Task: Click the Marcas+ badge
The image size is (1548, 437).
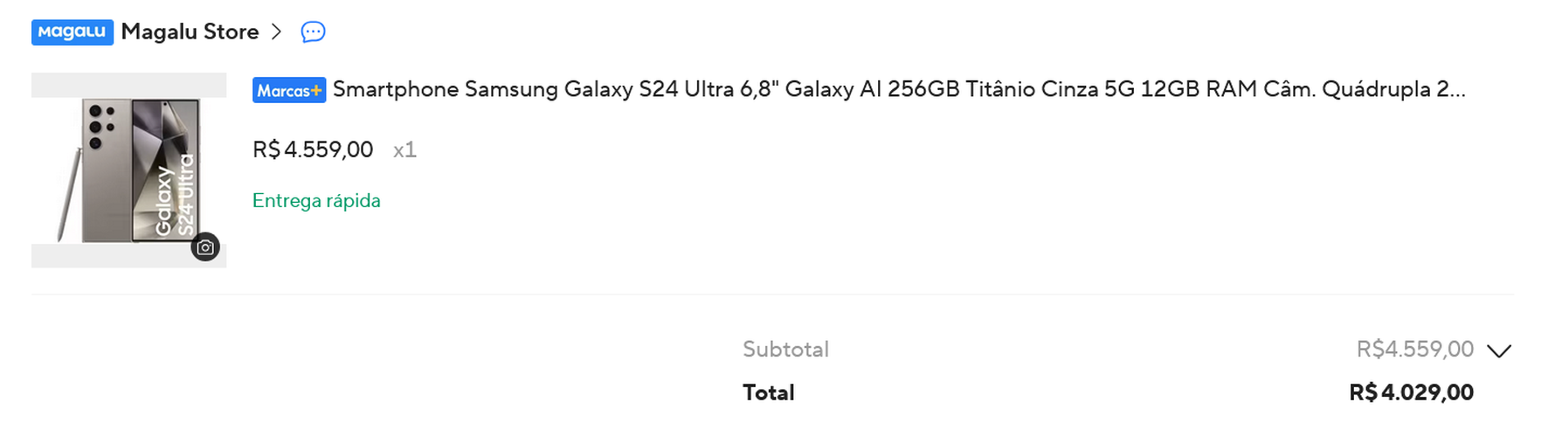Action: click(x=289, y=90)
